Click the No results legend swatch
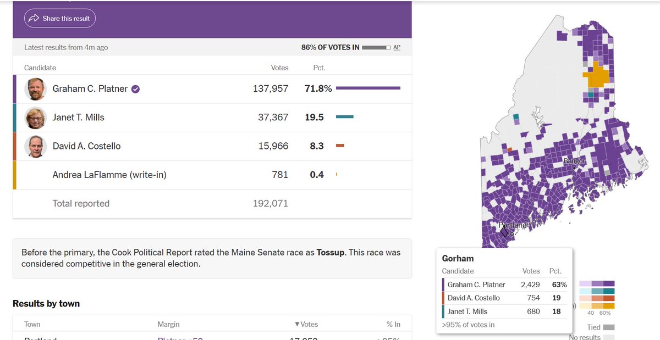 pyautogui.click(x=609, y=337)
